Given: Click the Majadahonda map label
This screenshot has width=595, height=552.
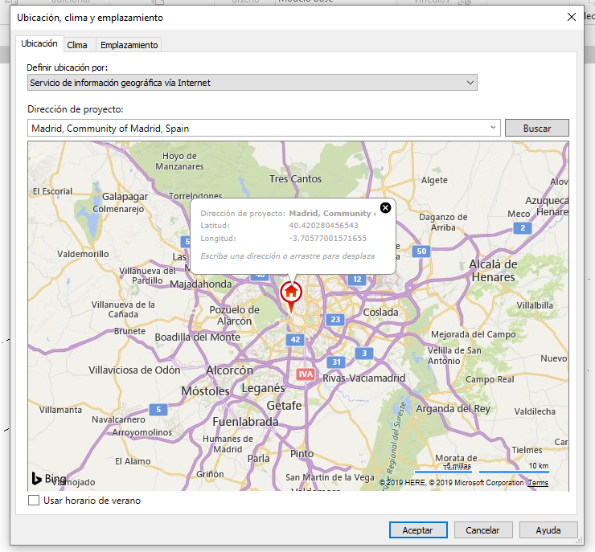Looking at the screenshot, I should click(x=200, y=284).
